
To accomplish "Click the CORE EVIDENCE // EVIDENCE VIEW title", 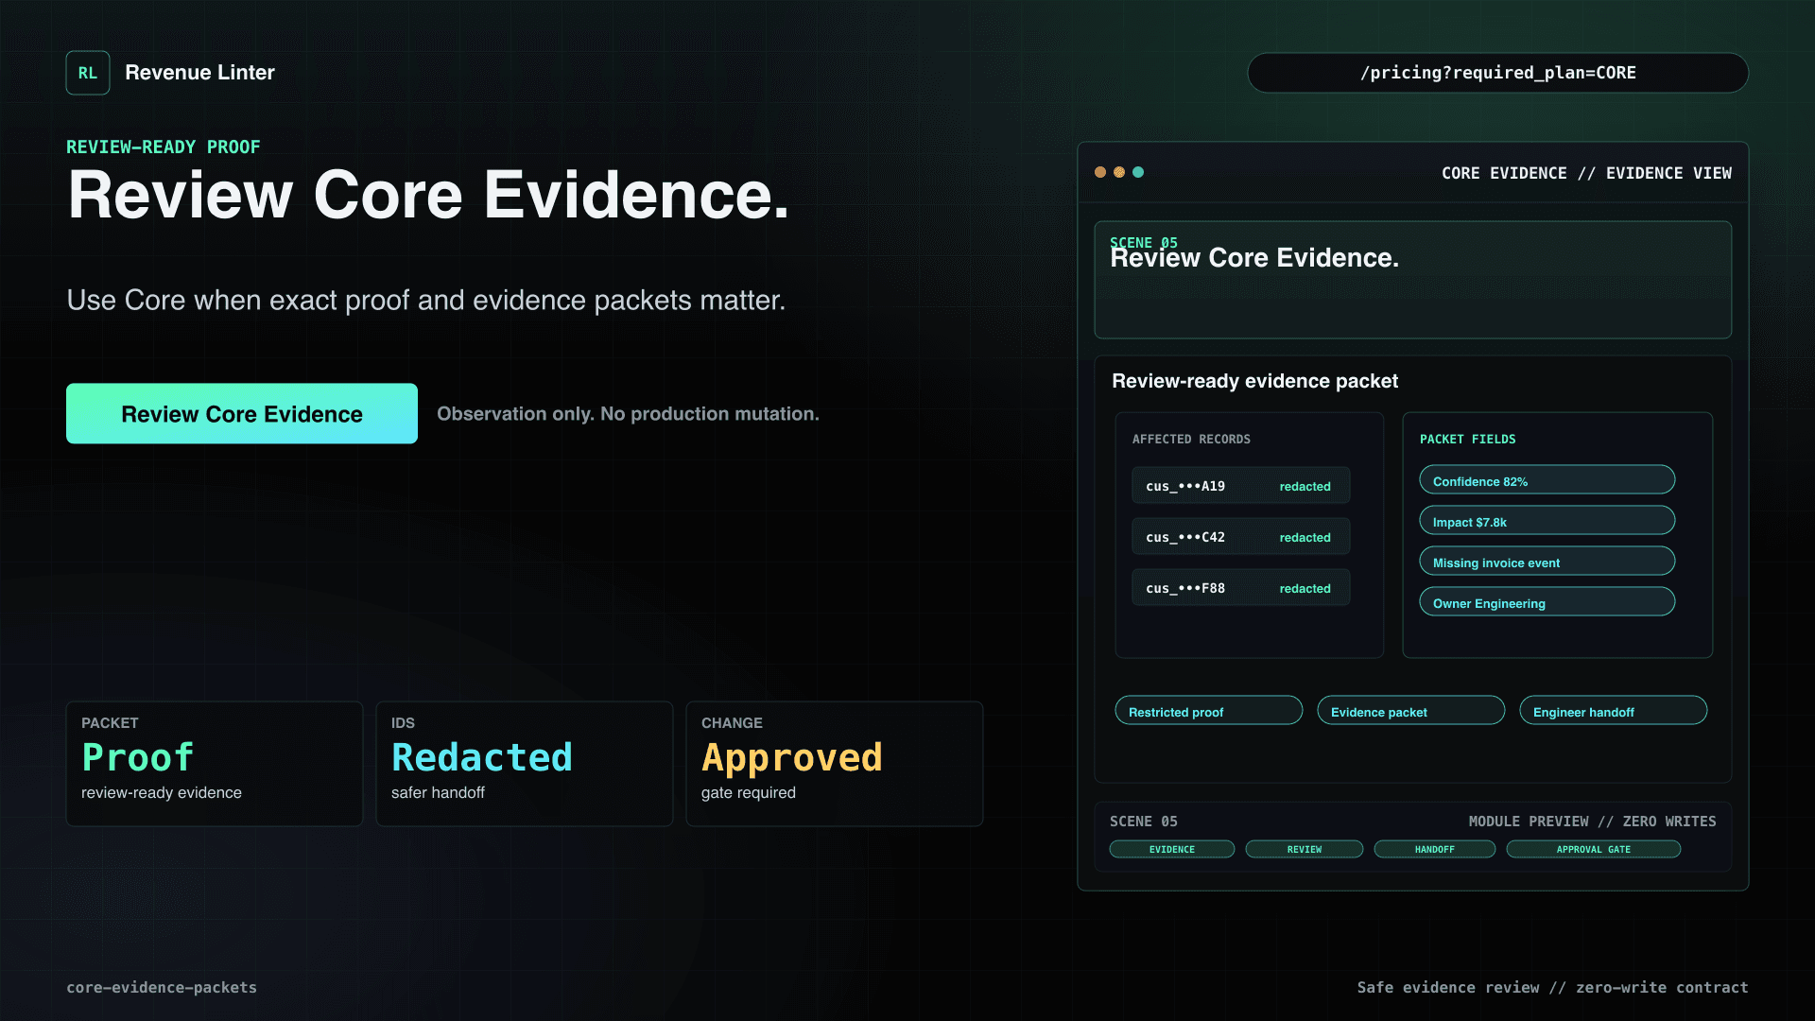I will [1586, 173].
